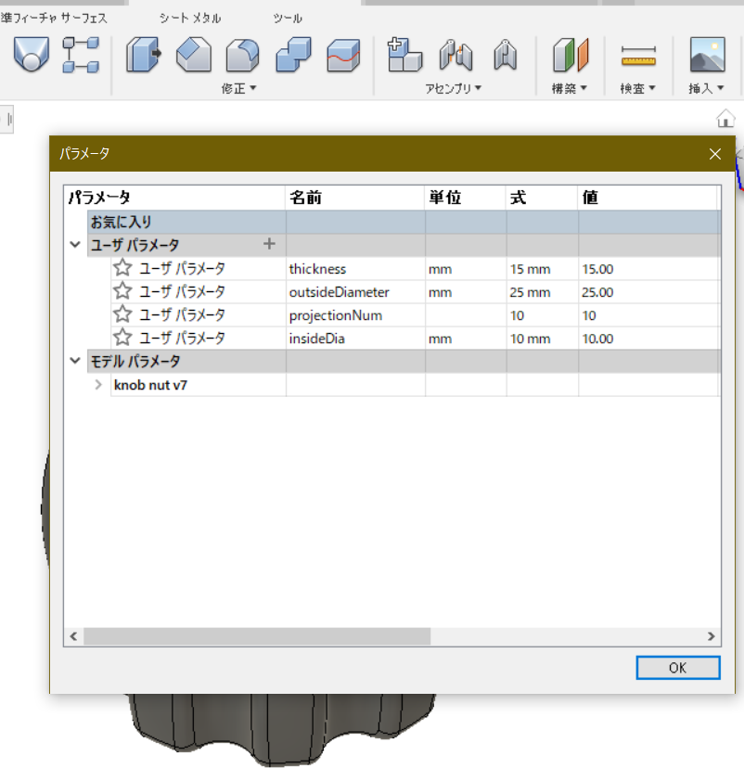This screenshot has width=744, height=781.
Task: Click the Insert image icon
Action: pyautogui.click(x=707, y=55)
